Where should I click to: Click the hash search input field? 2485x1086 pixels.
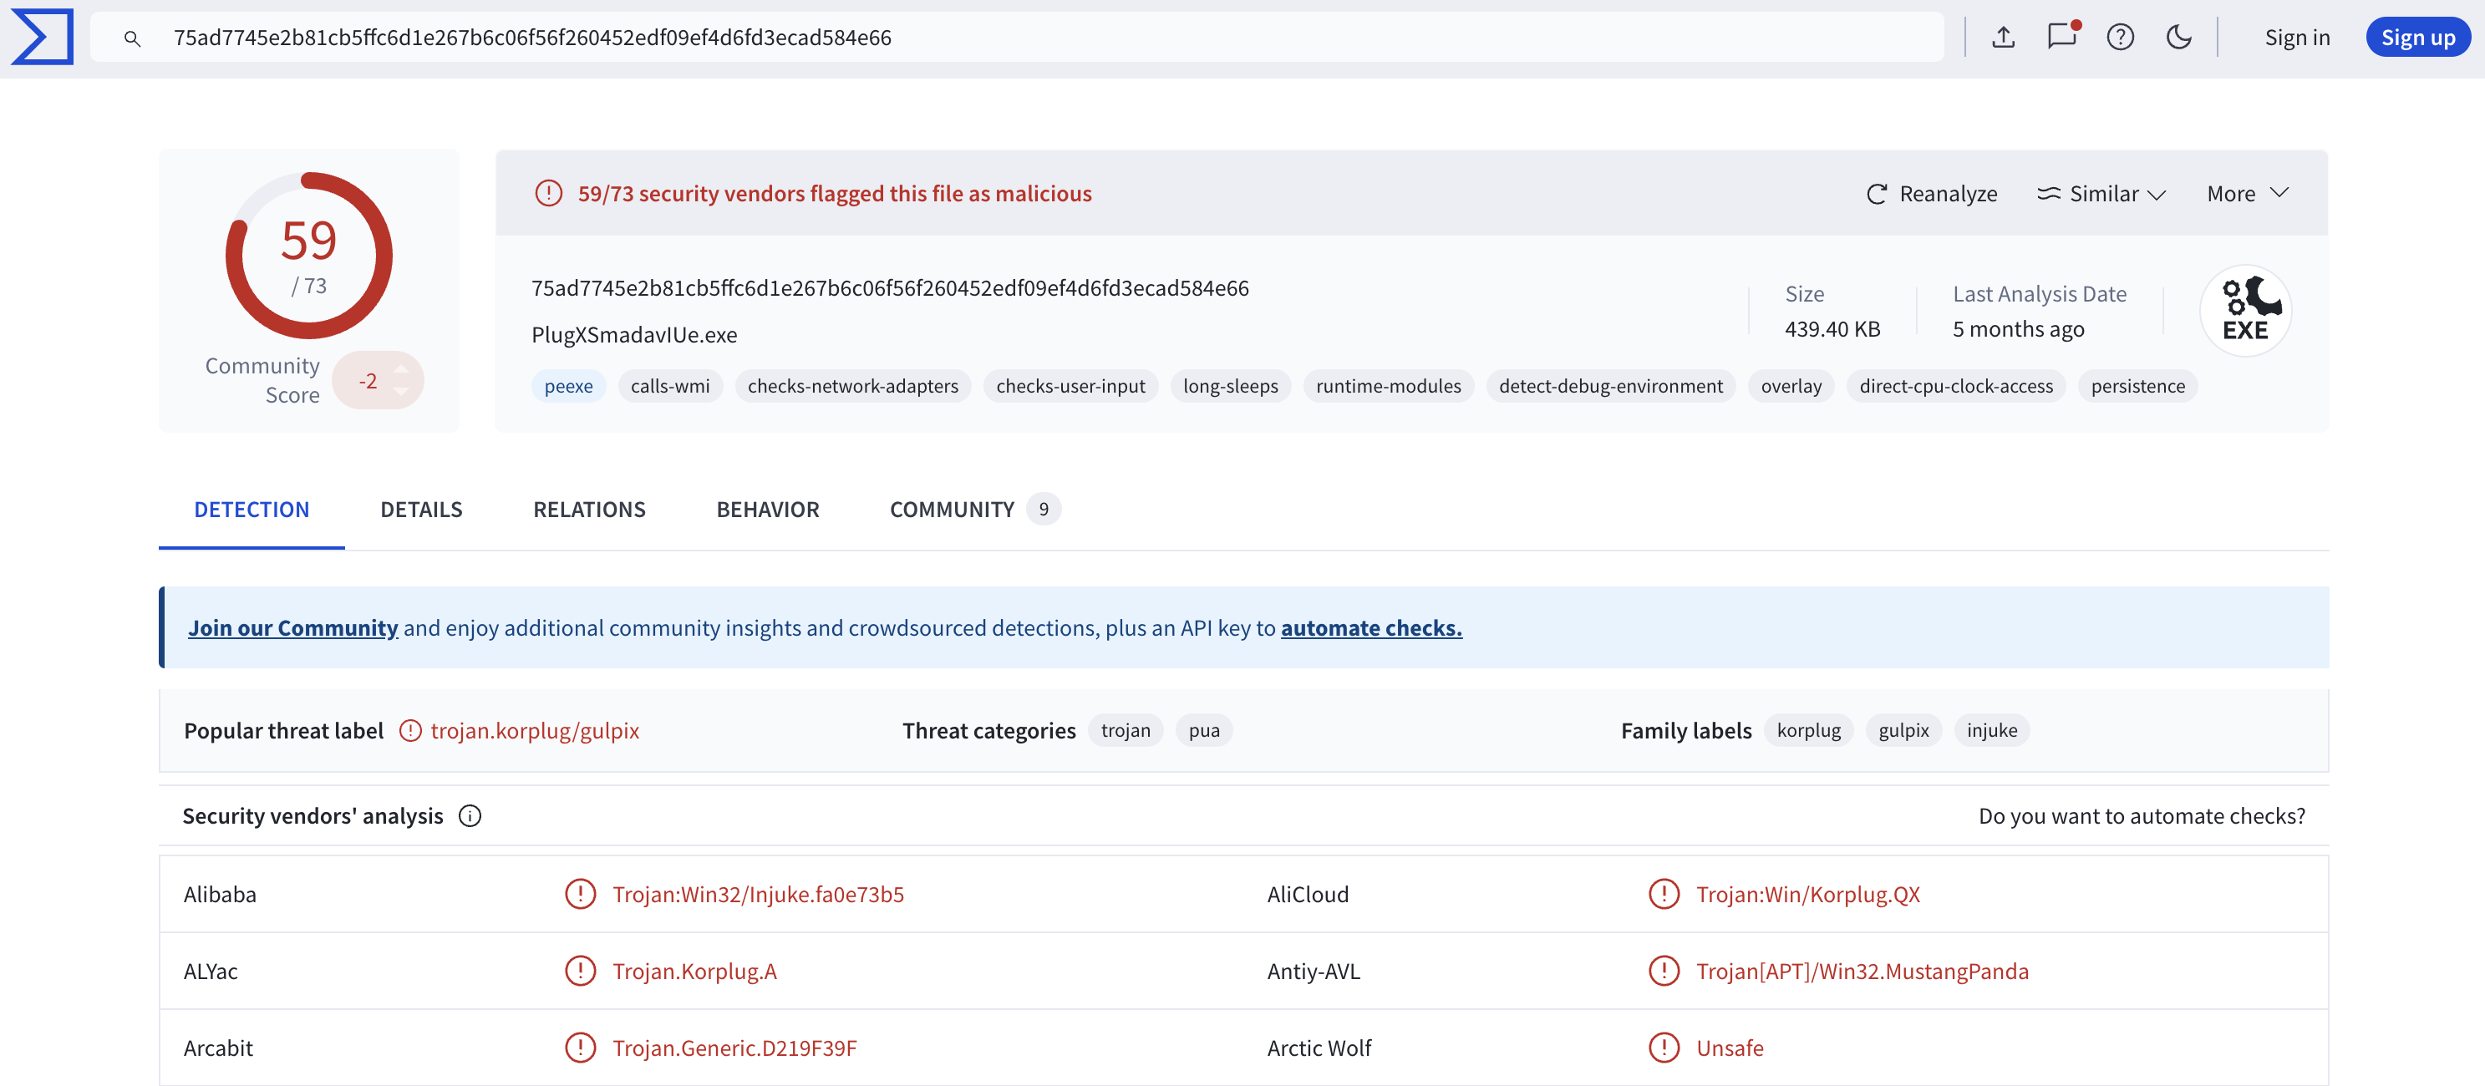tap(1017, 38)
